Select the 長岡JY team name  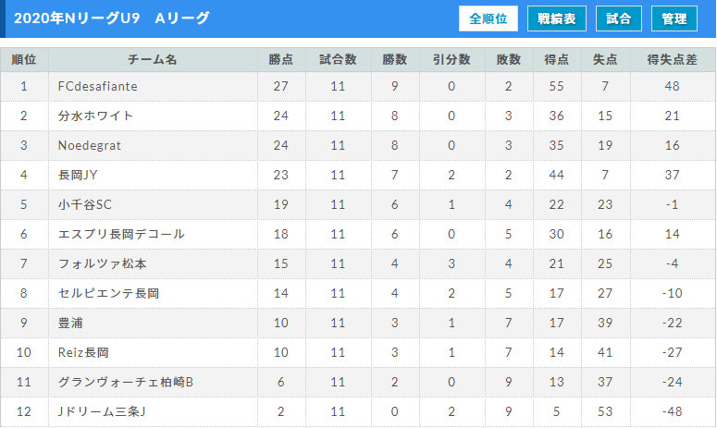click(78, 175)
